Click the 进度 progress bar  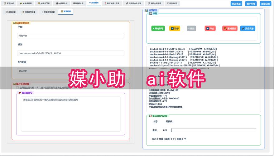click(x=214, y=130)
